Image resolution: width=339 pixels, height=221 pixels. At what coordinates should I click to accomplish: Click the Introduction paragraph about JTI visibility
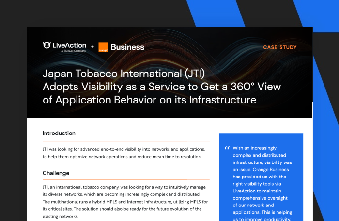(126, 153)
